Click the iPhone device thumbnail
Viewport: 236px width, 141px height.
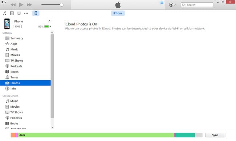pyautogui.click(x=7, y=24)
